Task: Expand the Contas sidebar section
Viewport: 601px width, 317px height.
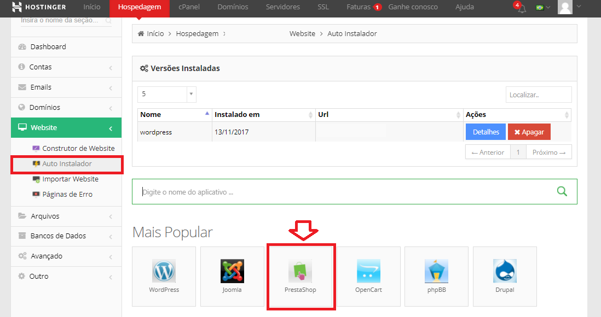Action: 66,67
